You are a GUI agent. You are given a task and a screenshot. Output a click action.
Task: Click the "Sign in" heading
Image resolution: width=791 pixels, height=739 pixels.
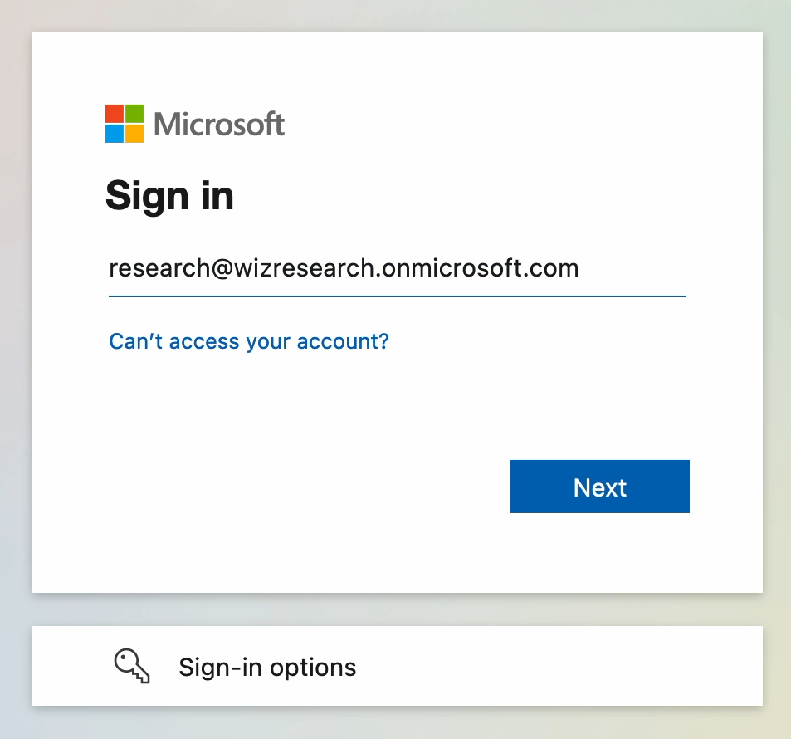[x=169, y=196]
